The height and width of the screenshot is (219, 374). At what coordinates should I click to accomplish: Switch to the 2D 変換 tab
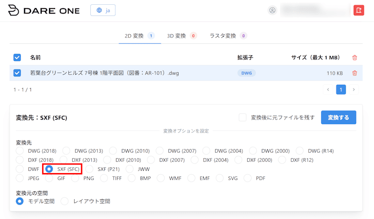tap(139, 36)
